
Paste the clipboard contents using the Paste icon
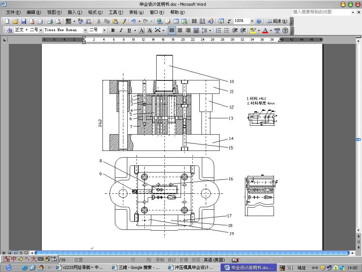115,21
